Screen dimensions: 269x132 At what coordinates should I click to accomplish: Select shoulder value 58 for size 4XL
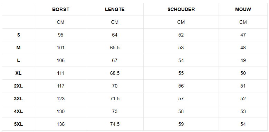tap(181, 111)
